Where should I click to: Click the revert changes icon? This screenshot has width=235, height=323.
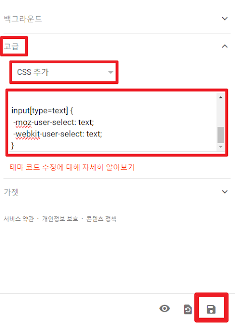(188, 309)
